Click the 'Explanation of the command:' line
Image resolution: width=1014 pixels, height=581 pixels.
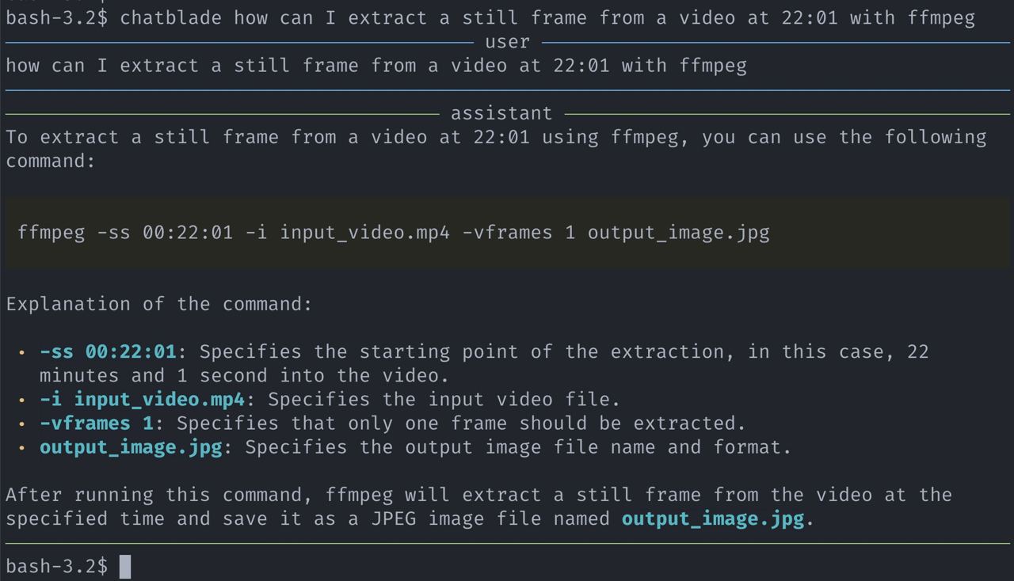[159, 304]
